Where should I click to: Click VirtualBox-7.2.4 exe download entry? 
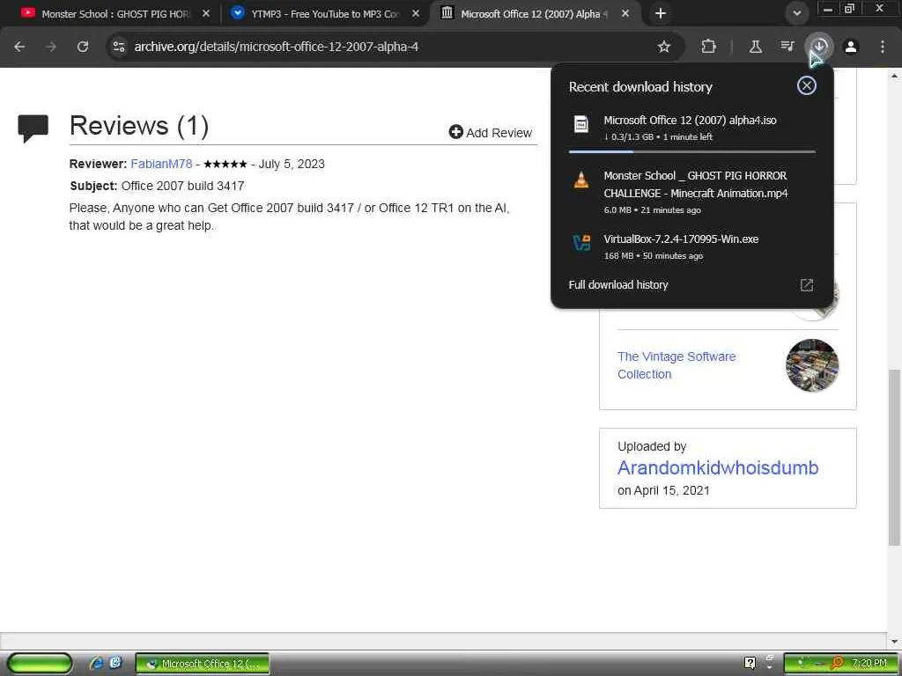pyautogui.click(x=692, y=246)
